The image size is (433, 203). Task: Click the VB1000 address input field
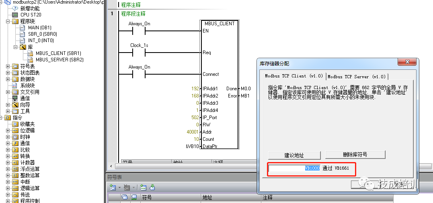294,168
